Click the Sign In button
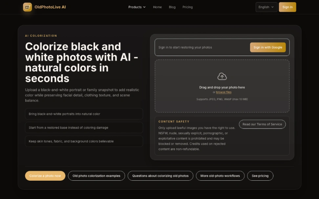 (287, 7)
